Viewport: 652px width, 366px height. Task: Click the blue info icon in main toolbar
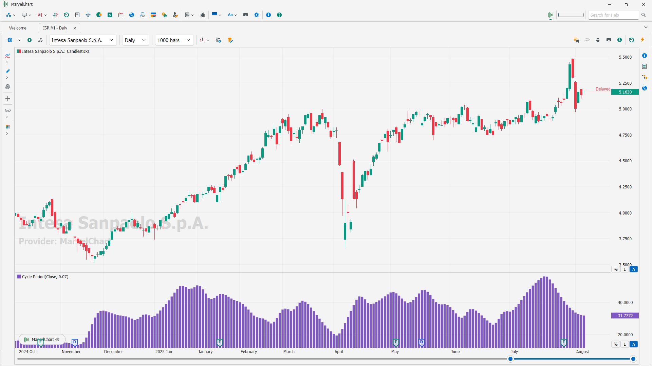point(268,15)
